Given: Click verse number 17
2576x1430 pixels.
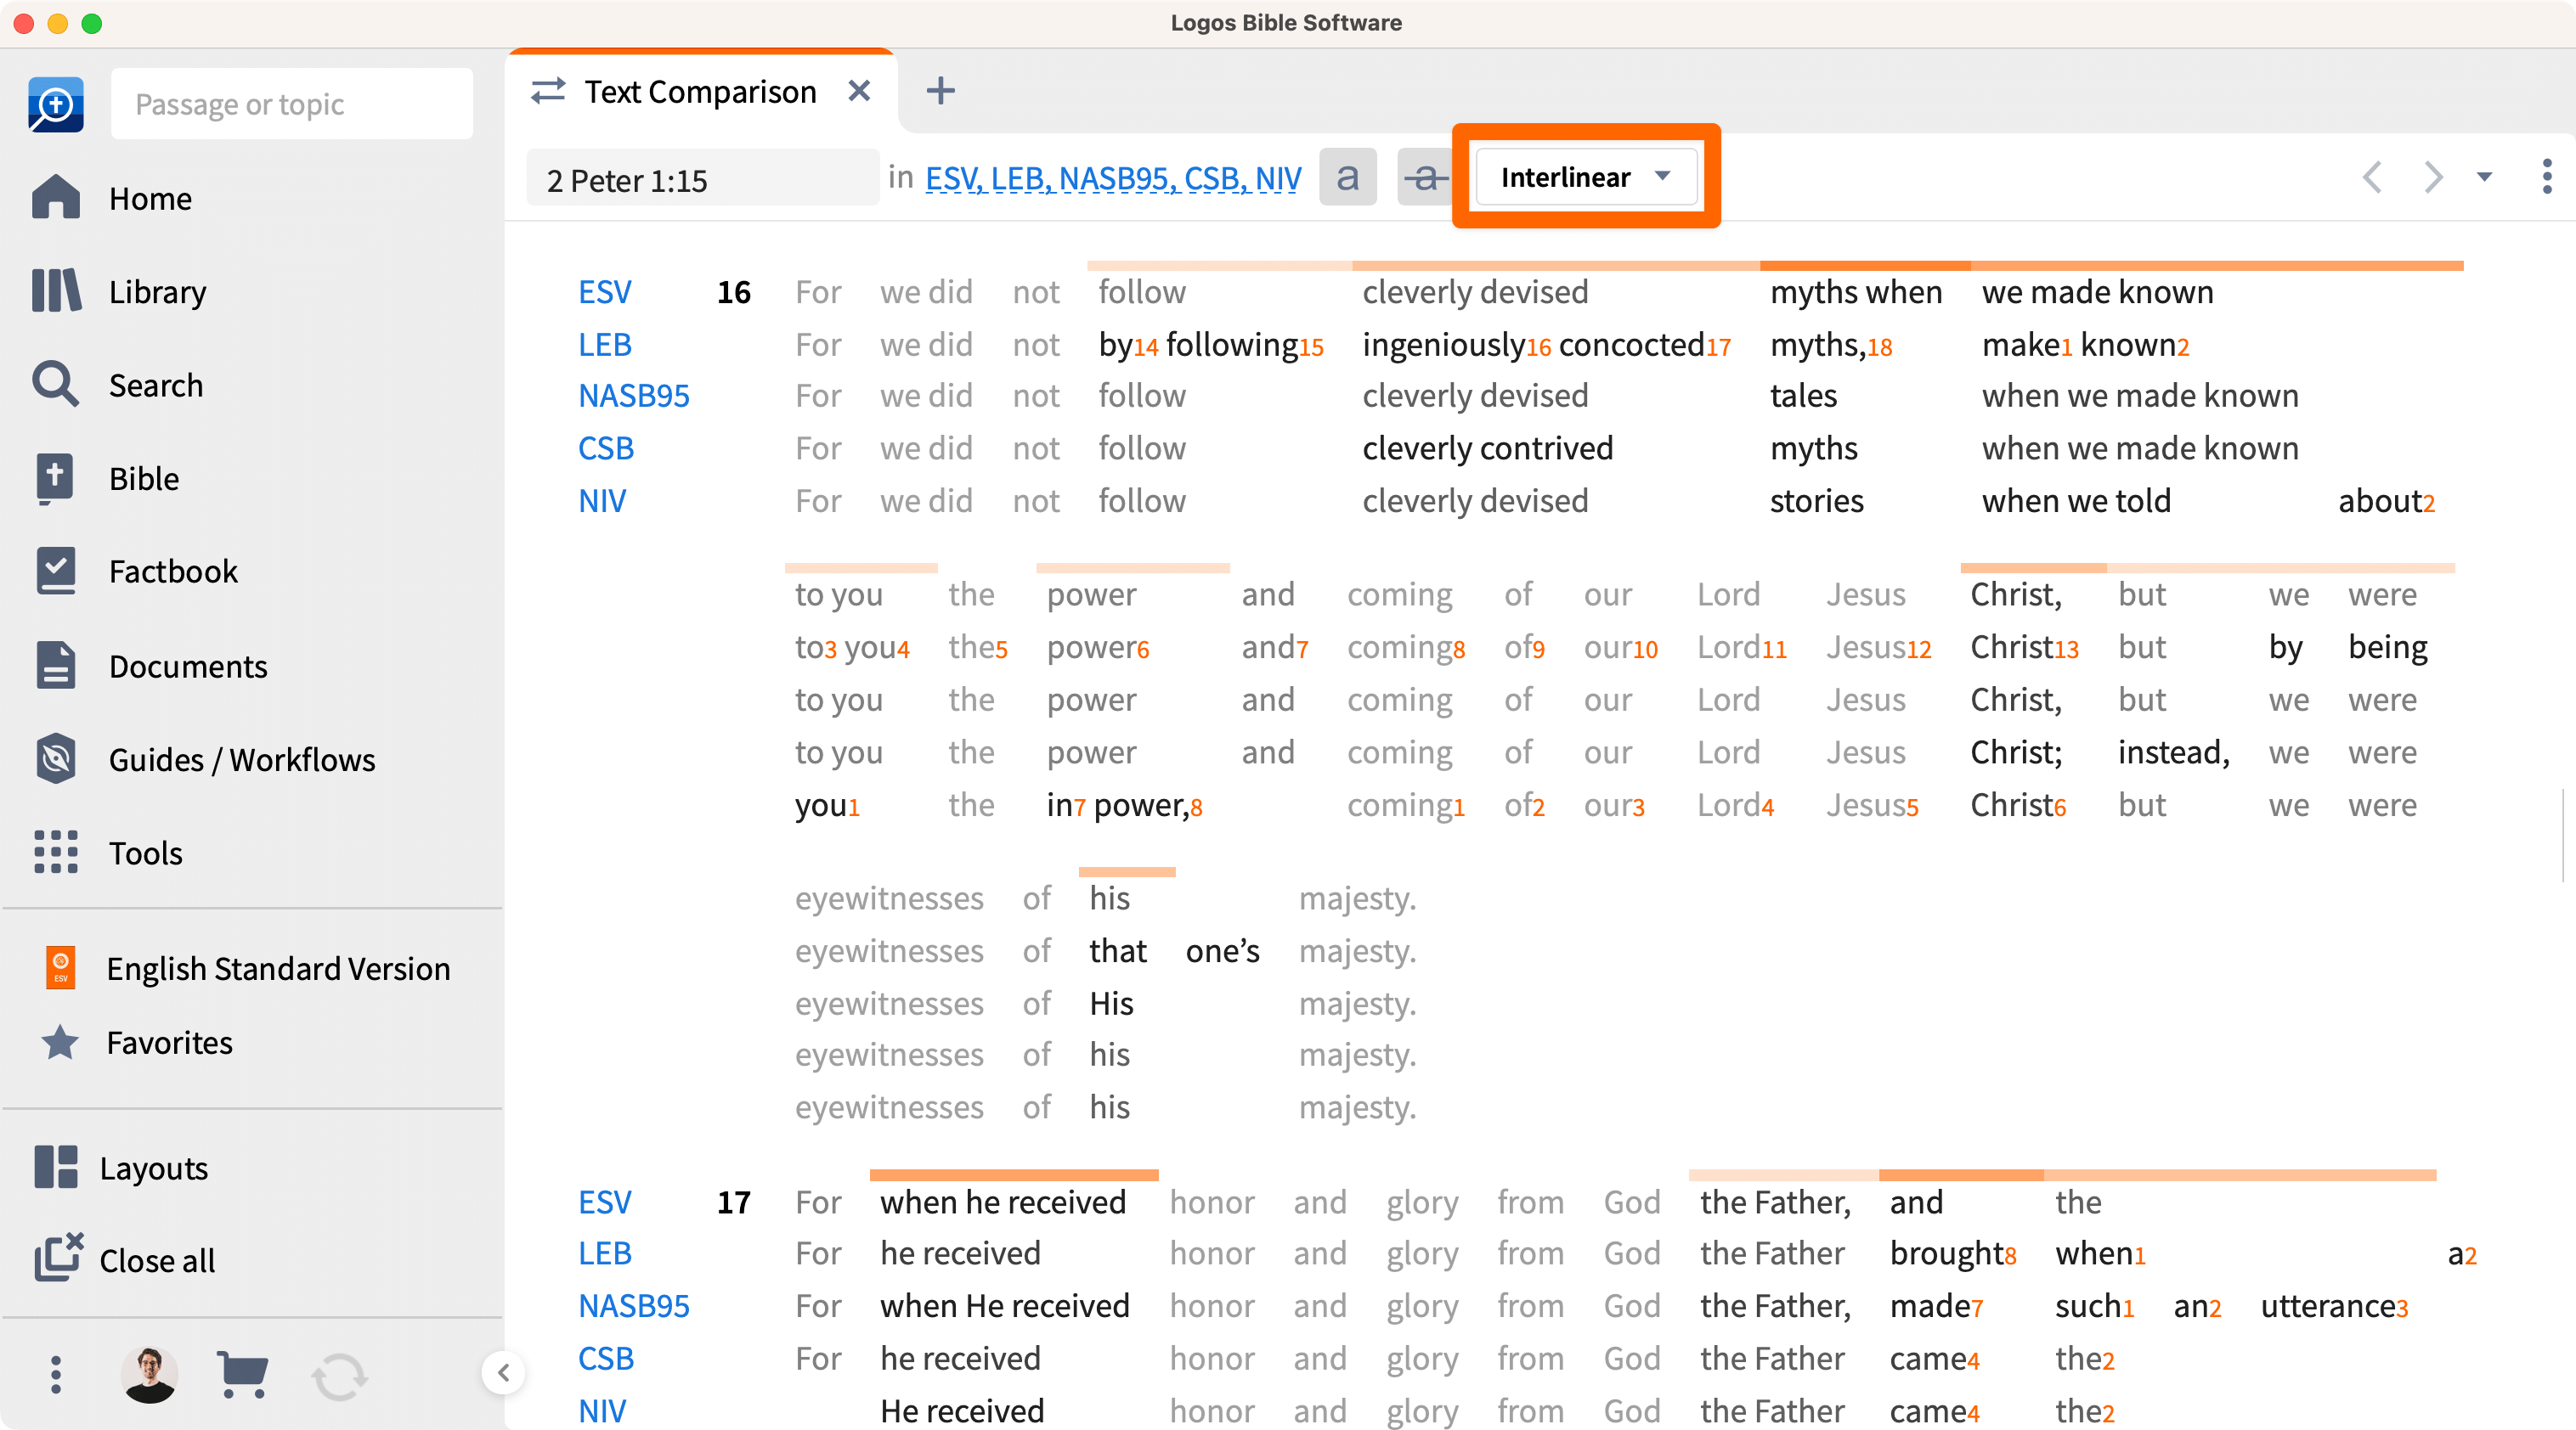Looking at the screenshot, I should click(733, 1202).
